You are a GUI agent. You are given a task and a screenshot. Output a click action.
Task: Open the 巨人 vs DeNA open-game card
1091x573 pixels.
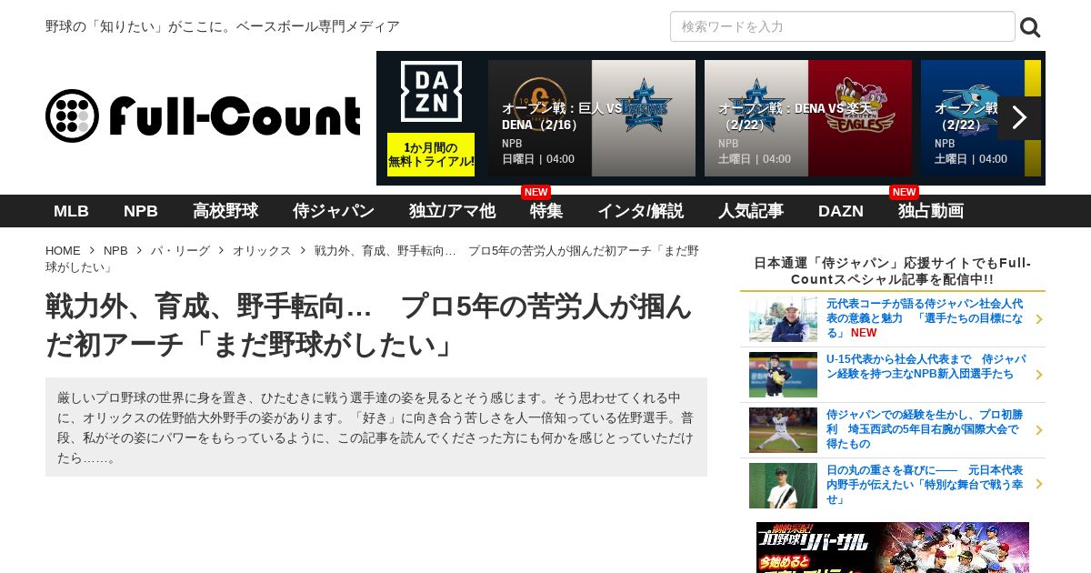pos(592,118)
